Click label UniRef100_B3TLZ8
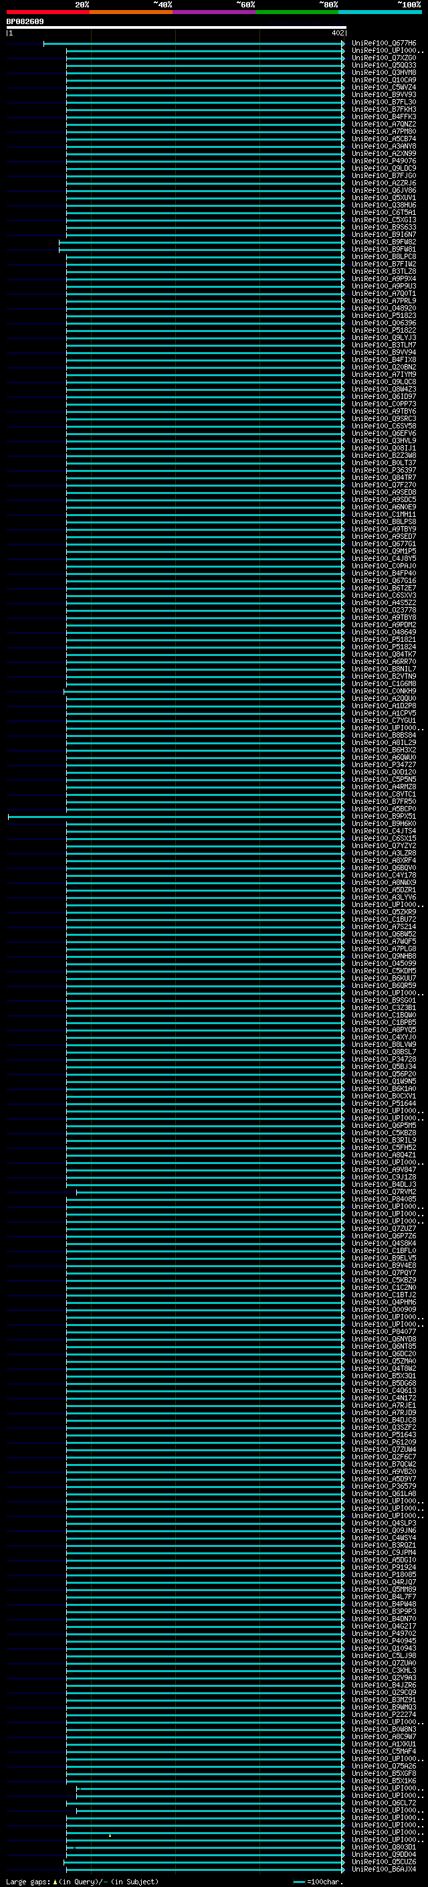This screenshot has width=428, height=1887. [384, 271]
